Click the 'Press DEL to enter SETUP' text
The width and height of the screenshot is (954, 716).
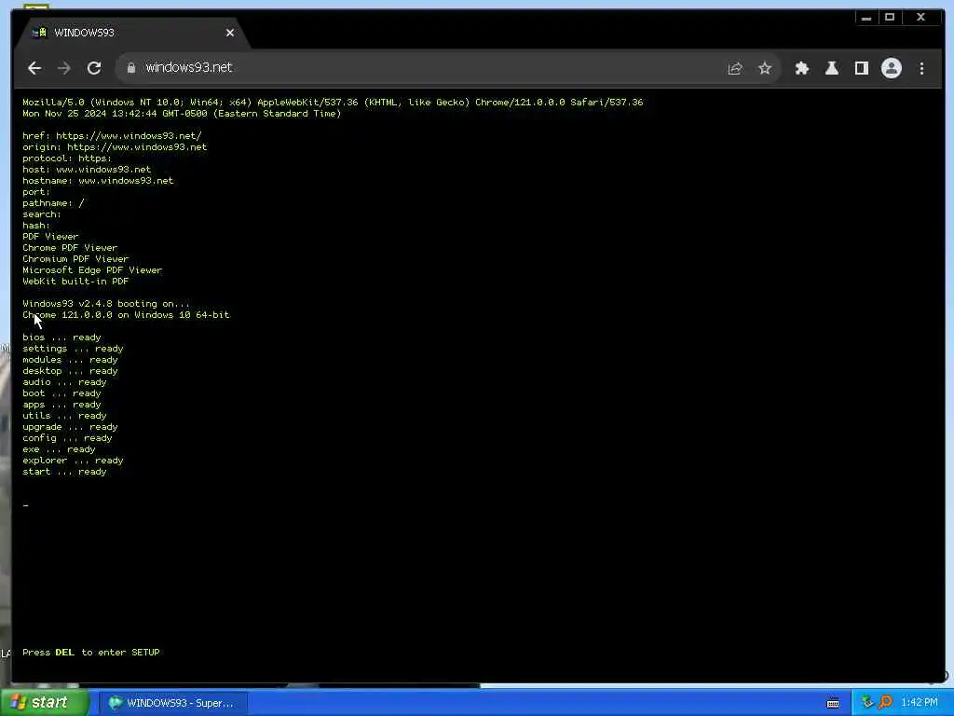91,652
